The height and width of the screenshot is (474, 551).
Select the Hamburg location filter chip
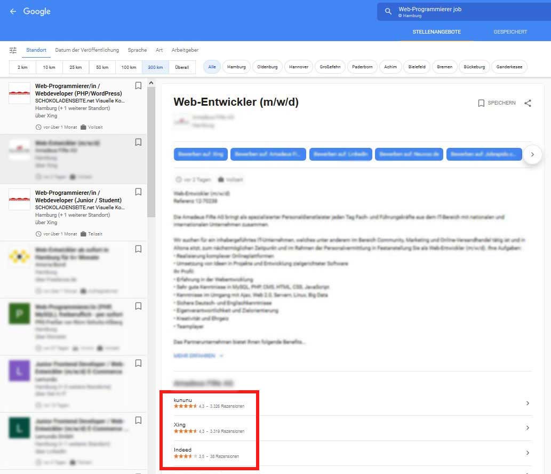click(x=236, y=67)
